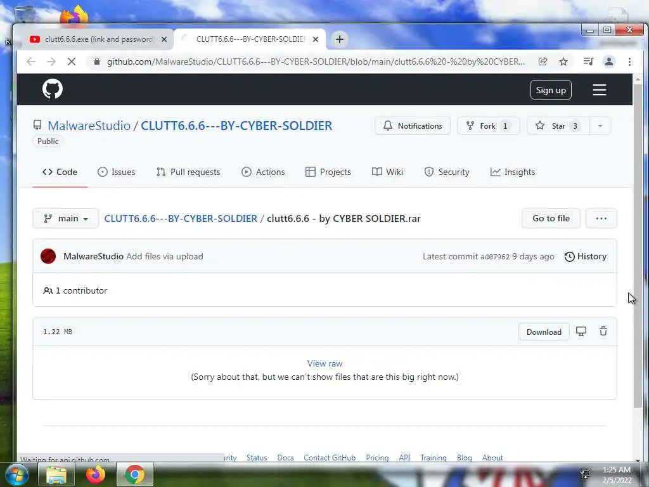
Task: Close the CLUTT6.6.6 GitHub tab
Action: (316, 39)
